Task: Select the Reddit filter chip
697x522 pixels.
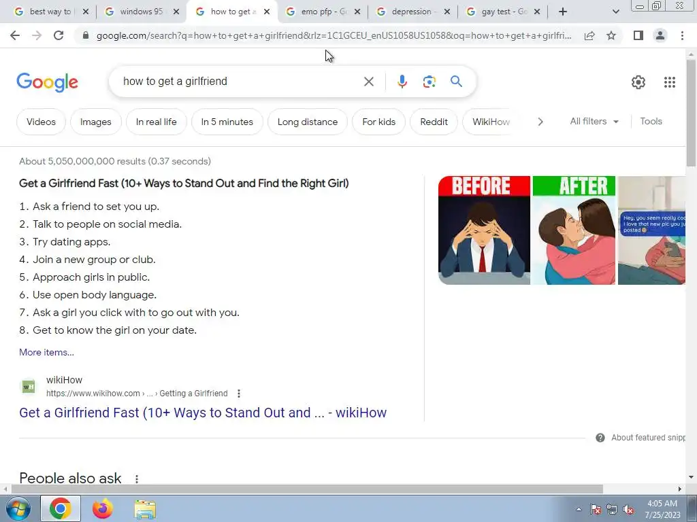Action: tap(434, 122)
